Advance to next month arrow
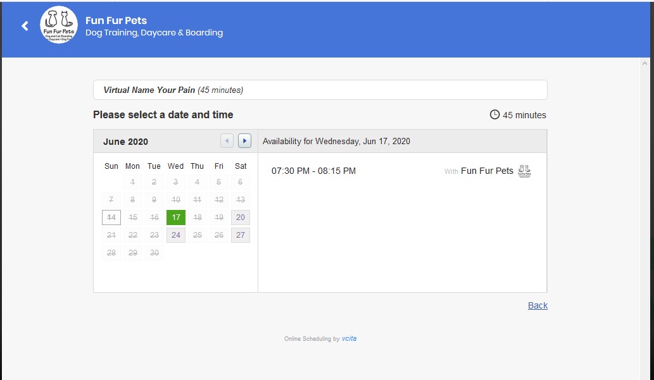Screen dimensions: 654x380 coord(244,141)
